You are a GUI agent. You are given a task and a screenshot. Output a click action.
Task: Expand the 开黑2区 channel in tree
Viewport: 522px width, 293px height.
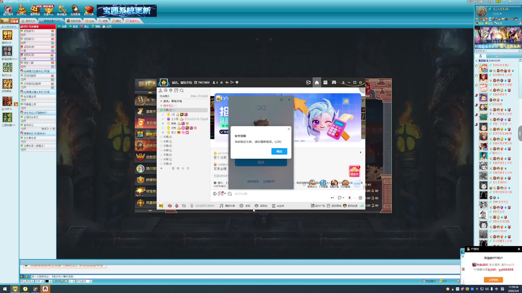(x=167, y=137)
